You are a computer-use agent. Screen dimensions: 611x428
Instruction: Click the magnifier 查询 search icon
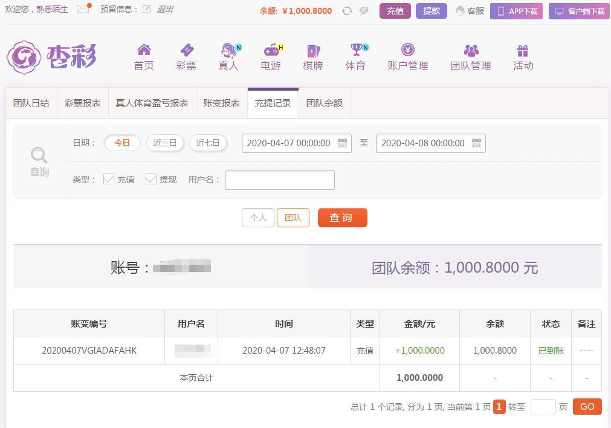point(39,162)
